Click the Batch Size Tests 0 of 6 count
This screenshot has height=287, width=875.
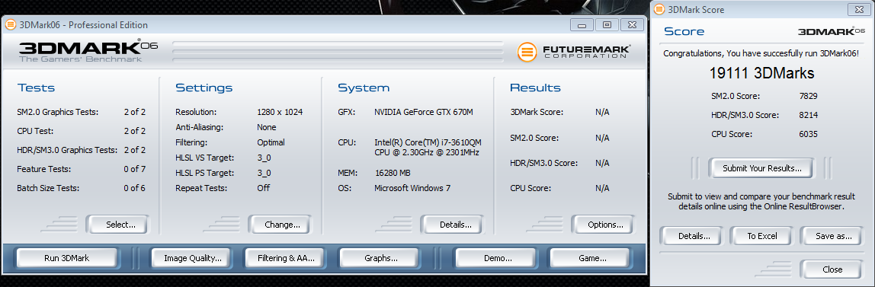(x=134, y=188)
